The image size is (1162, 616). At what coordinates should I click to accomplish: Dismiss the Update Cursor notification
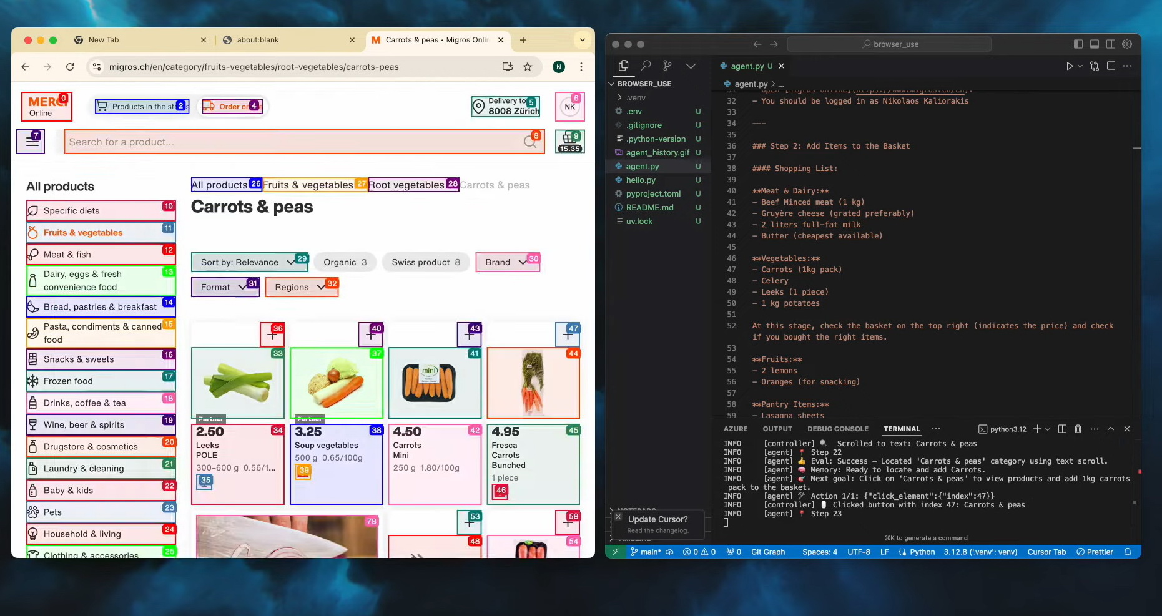click(x=618, y=517)
